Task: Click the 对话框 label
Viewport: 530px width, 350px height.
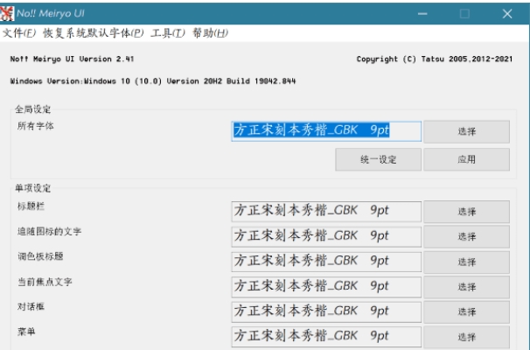Action: coord(31,307)
